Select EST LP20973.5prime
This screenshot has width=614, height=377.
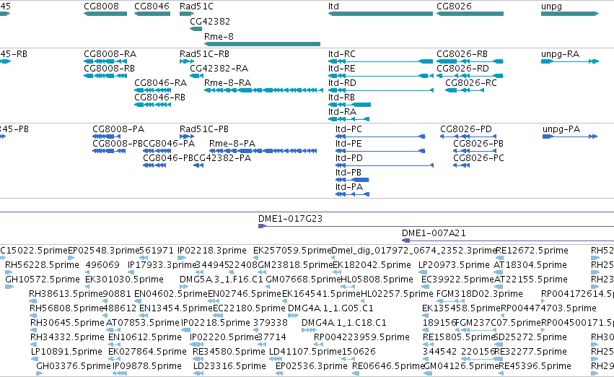pyautogui.click(x=453, y=265)
